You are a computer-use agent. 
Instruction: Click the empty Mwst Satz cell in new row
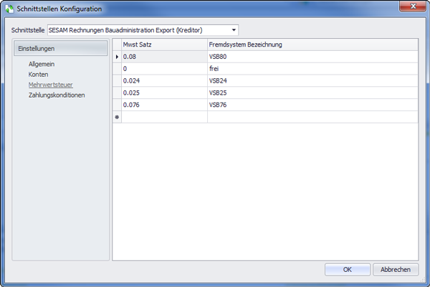(164, 117)
